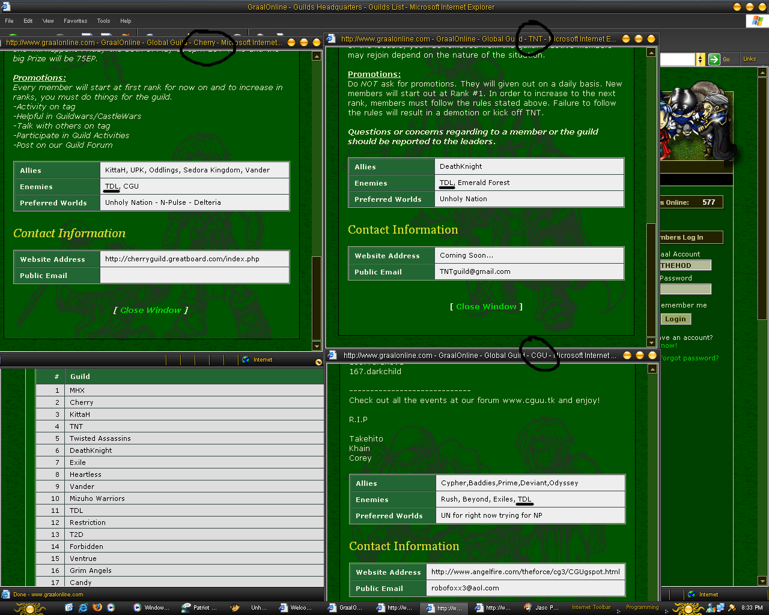Launch Firefox from the quick launch bar

point(97,608)
